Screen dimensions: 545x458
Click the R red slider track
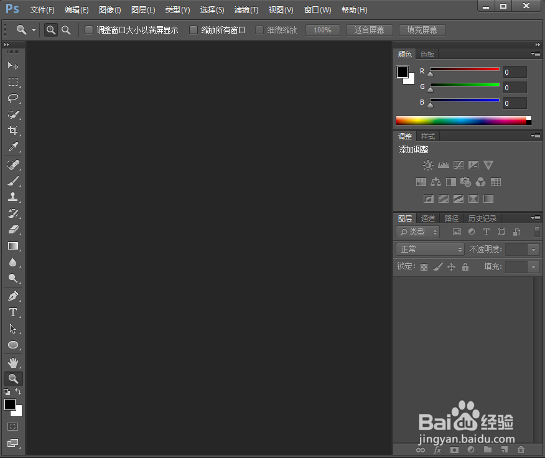click(465, 69)
